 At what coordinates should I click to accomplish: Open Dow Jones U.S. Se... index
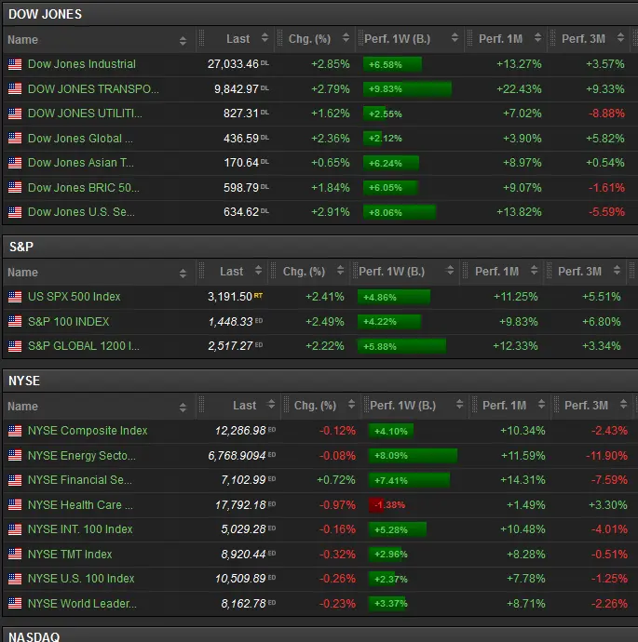click(x=81, y=212)
